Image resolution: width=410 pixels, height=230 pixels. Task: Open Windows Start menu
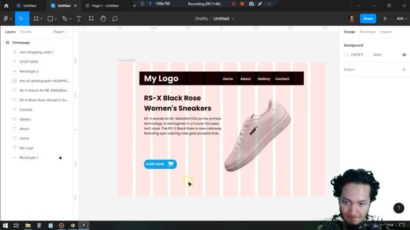click(5, 226)
